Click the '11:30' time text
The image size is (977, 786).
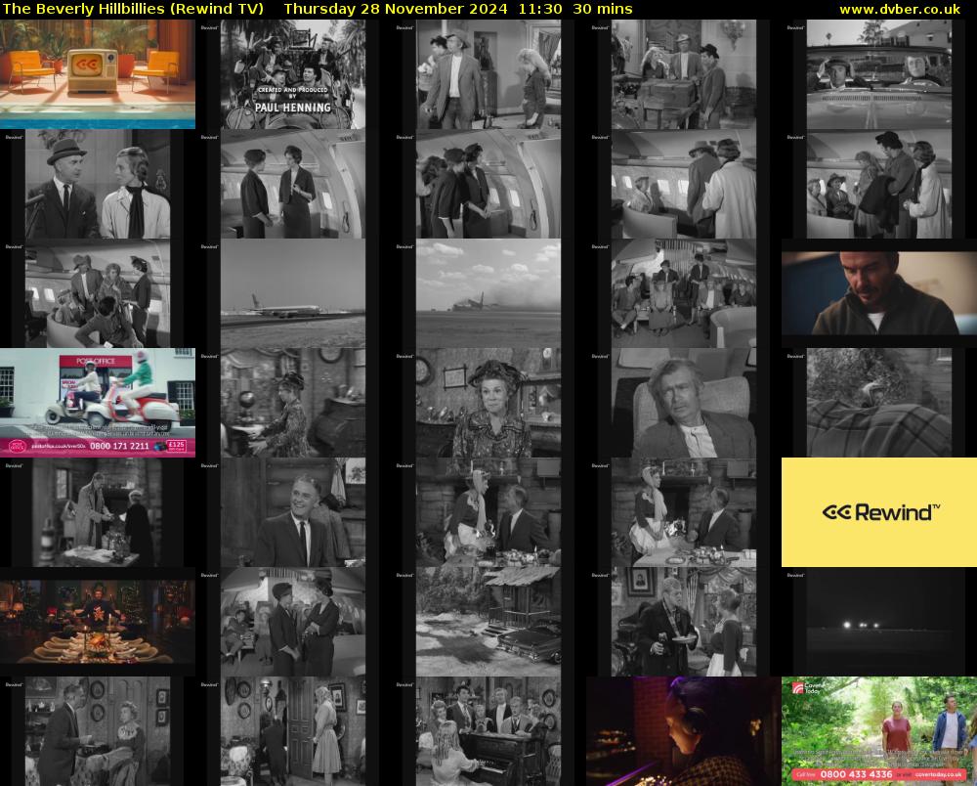(542, 10)
